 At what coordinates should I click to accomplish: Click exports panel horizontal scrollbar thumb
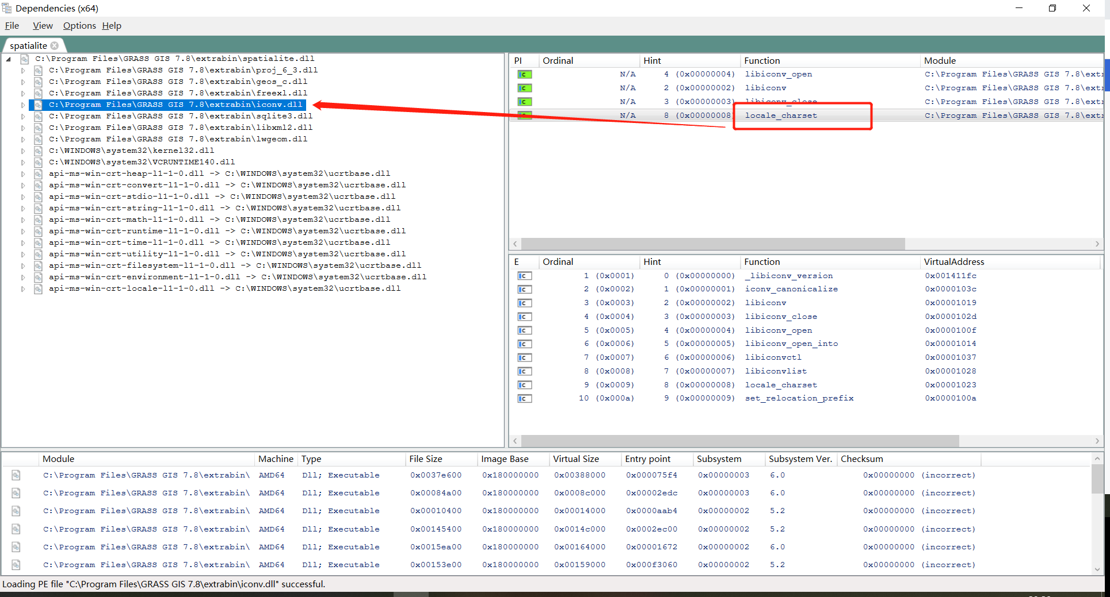coord(740,441)
